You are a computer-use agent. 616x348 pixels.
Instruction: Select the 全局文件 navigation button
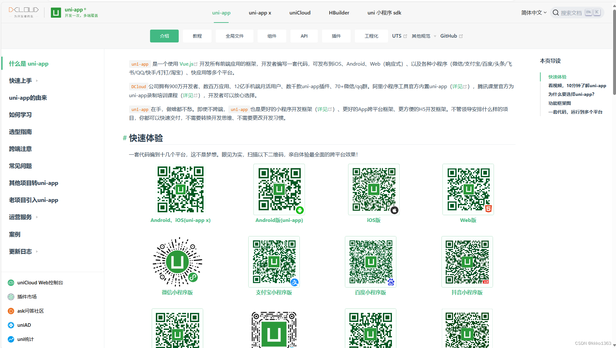tap(234, 36)
